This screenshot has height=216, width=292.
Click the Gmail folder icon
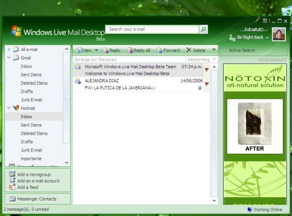16,57
